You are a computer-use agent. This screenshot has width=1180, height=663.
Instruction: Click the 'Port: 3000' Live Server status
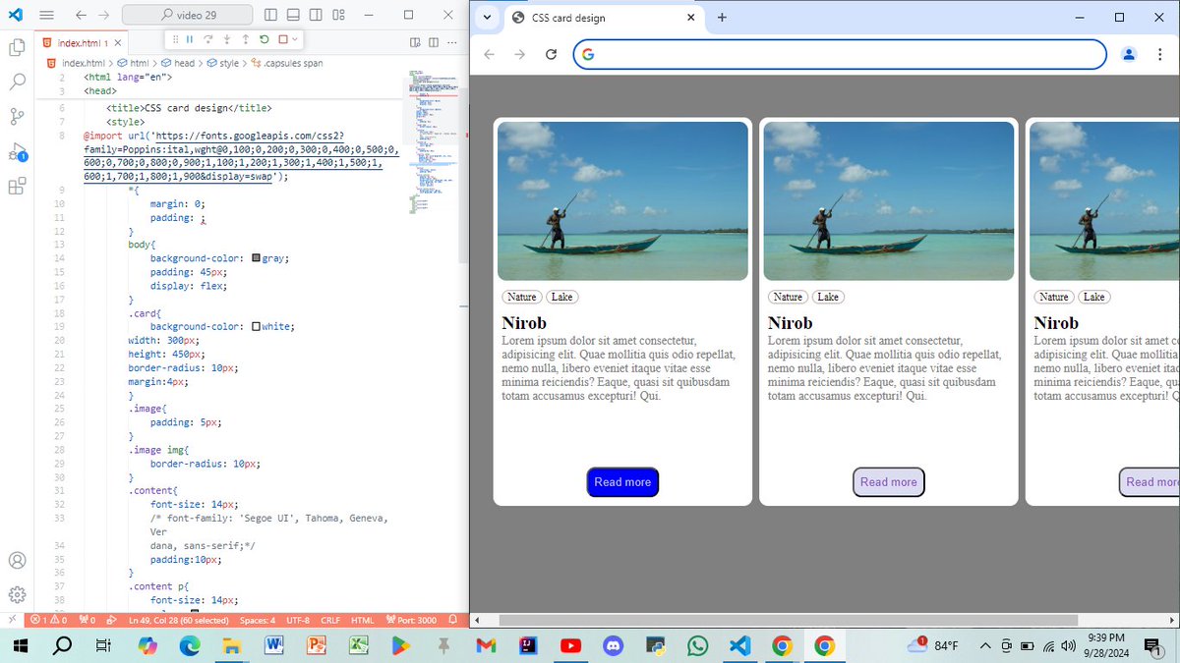[x=411, y=620]
